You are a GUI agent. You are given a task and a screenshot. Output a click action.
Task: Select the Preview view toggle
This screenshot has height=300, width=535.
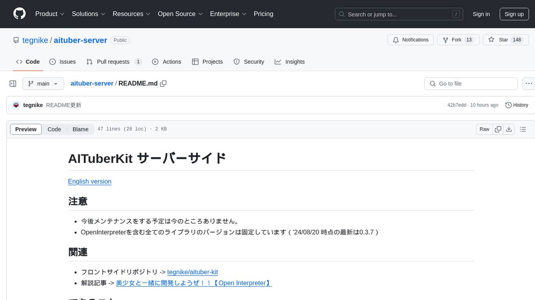[x=26, y=129]
